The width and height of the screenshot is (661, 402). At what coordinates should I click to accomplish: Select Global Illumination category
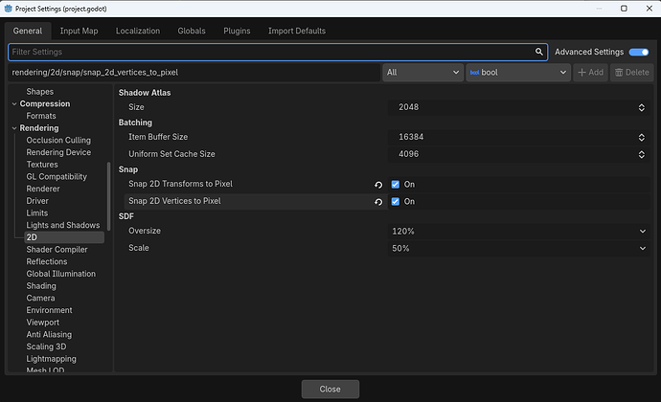[60, 274]
